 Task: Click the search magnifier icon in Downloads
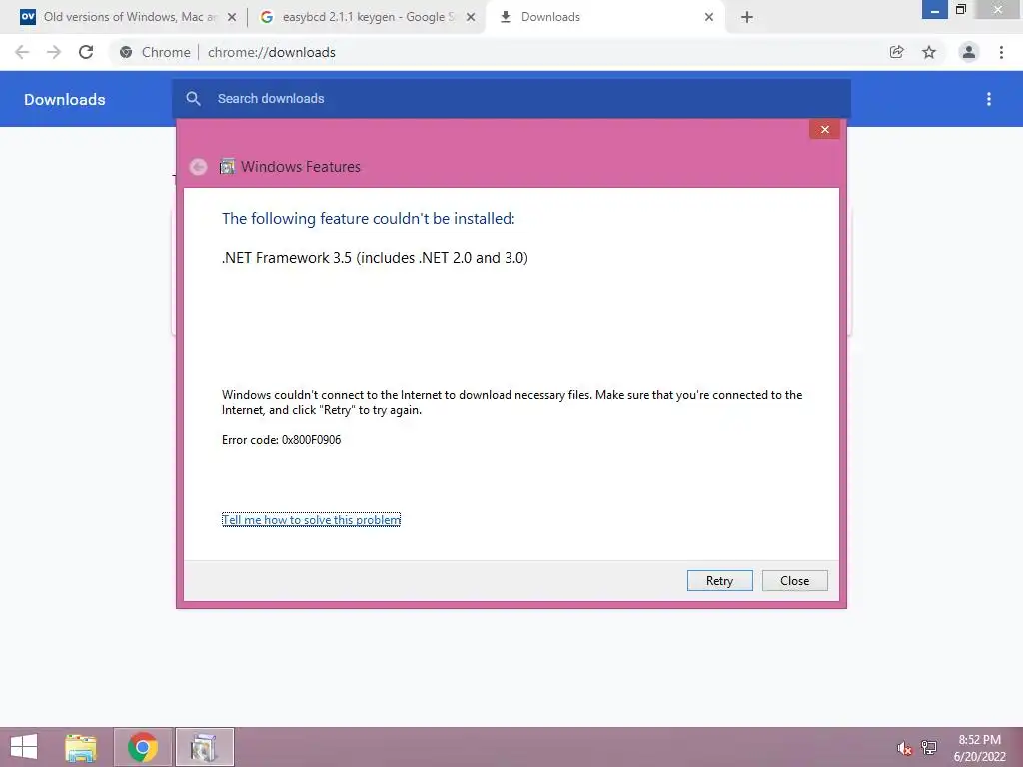[x=193, y=99]
